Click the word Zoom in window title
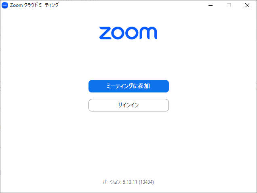The image size is (257, 193). coord(16,5)
